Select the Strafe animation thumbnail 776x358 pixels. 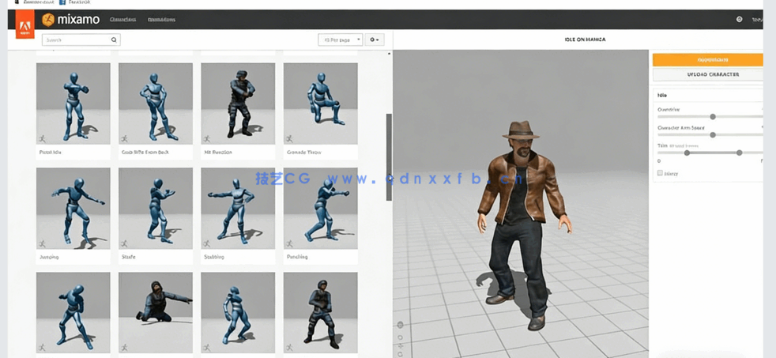(156, 209)
